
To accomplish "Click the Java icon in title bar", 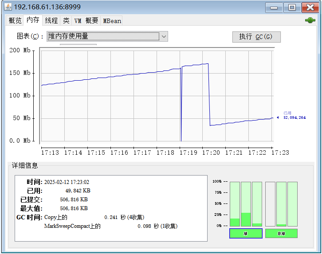I will [8, 7].
